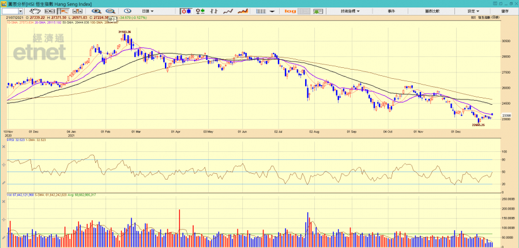The height and width of the screenshot is (248, 519).
Task: Click the move handle on RSI panel
Action: point(3,165)
